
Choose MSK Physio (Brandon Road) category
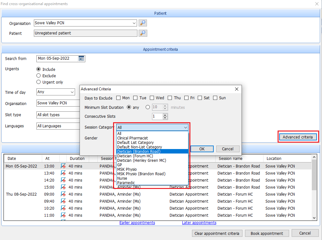152,174
